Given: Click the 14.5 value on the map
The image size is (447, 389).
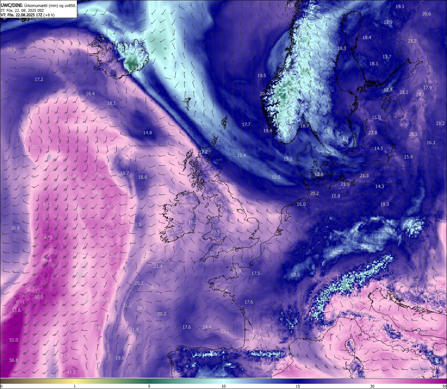Looking at the screenshot, I should click(379, 149).
